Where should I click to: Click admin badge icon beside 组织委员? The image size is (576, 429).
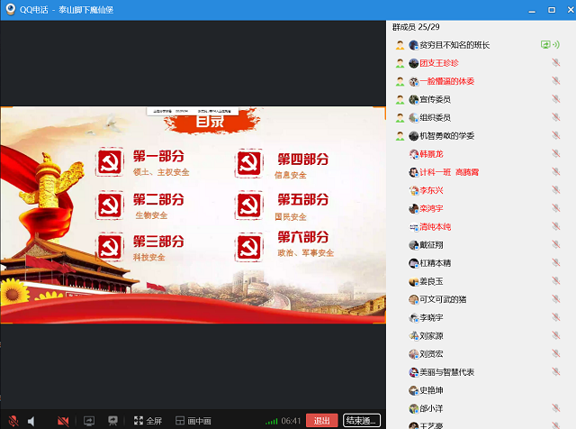[x=400, y=117]
